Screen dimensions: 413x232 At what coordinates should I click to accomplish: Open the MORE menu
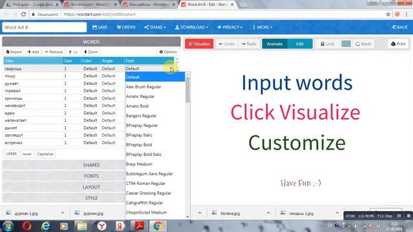coord(263,27)
